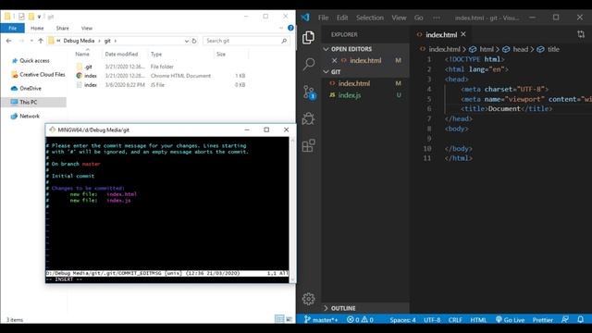Open the Extensions view icon
The image size is (592, 333).
pos(308,145)
